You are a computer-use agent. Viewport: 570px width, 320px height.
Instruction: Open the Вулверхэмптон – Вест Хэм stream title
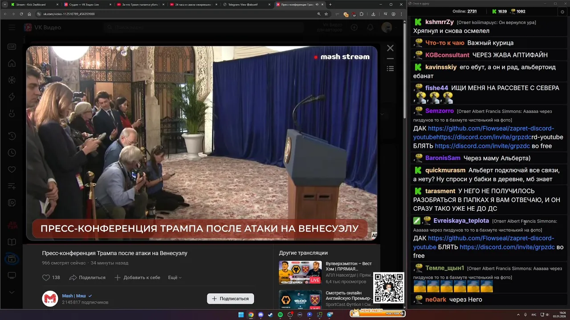[349, 266]
